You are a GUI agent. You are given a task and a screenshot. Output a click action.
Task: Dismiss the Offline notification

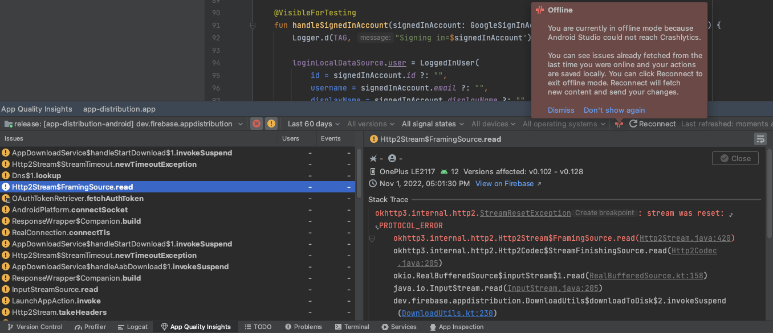[561, 110]
